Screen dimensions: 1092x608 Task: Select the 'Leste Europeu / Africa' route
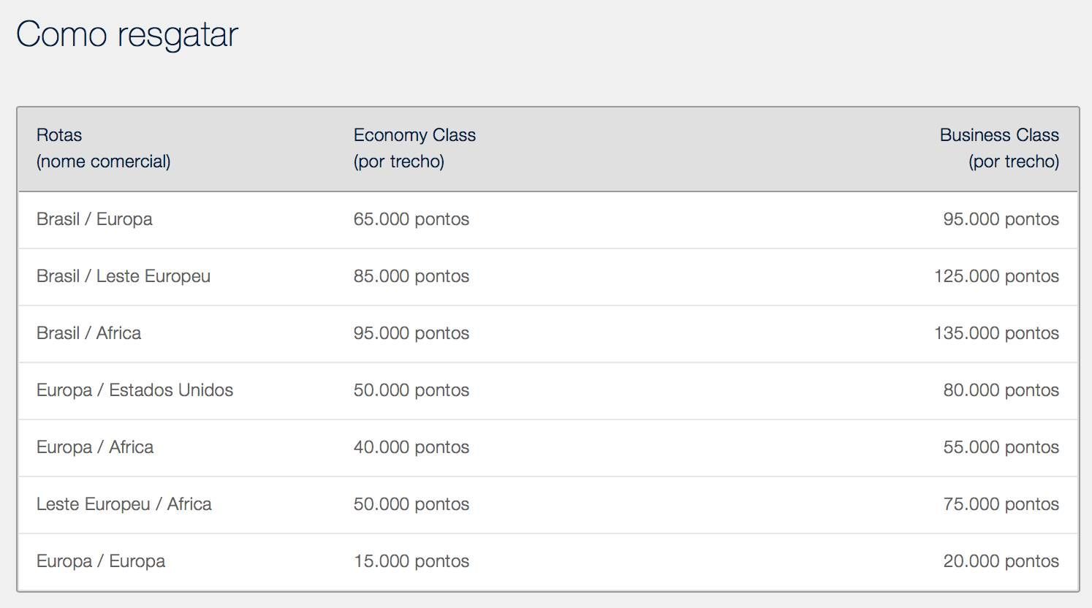[124, 504]
